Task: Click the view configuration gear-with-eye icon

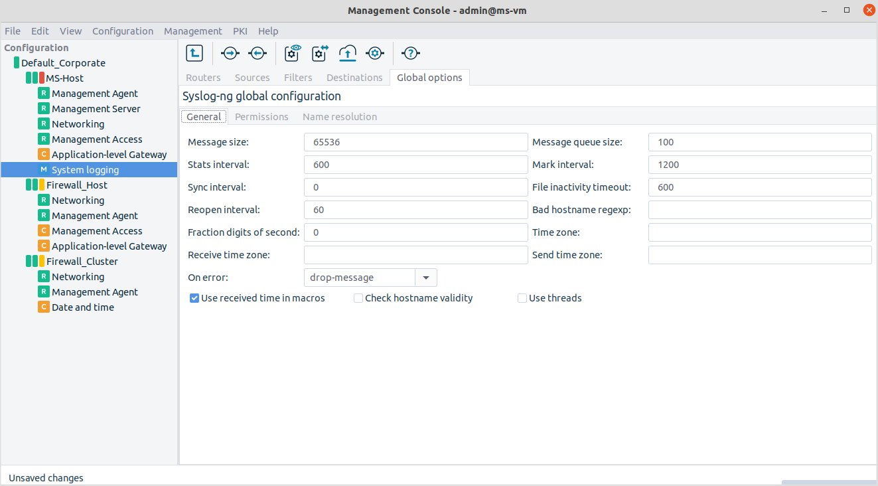Action: pyautogui.click(x=293, y=53)
